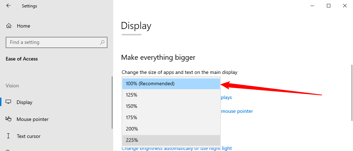Choose the 125% scaling option
353x151 pixels.
click(x=171, y=95)
